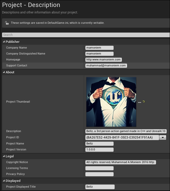The height and width of the screenshot is (191, 170).
Task: Click the ellipsis button next to Project Thumbnail
Action: tap(139, 102)
